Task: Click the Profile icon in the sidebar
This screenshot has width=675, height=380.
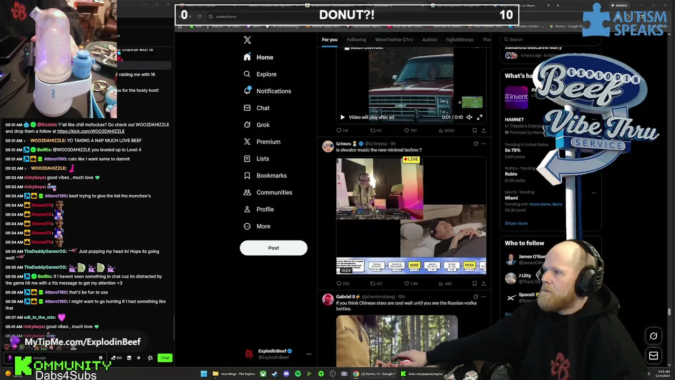Action: 247,209
